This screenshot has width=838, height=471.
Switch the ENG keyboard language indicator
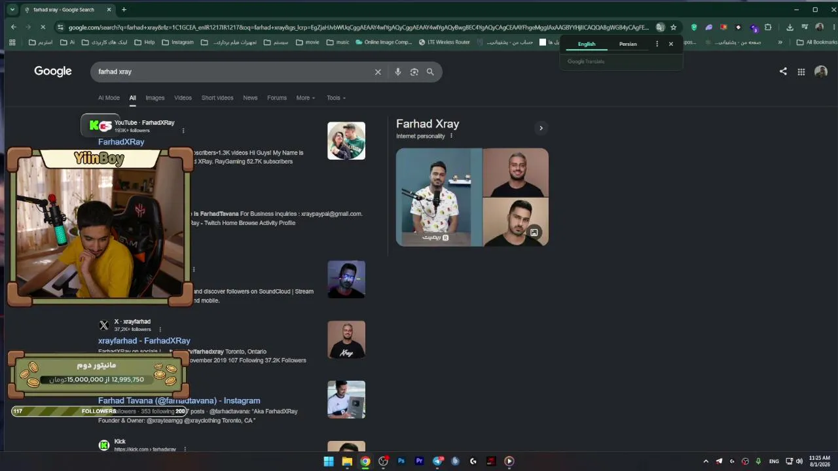pyautogui.click(x=774, y=461)
